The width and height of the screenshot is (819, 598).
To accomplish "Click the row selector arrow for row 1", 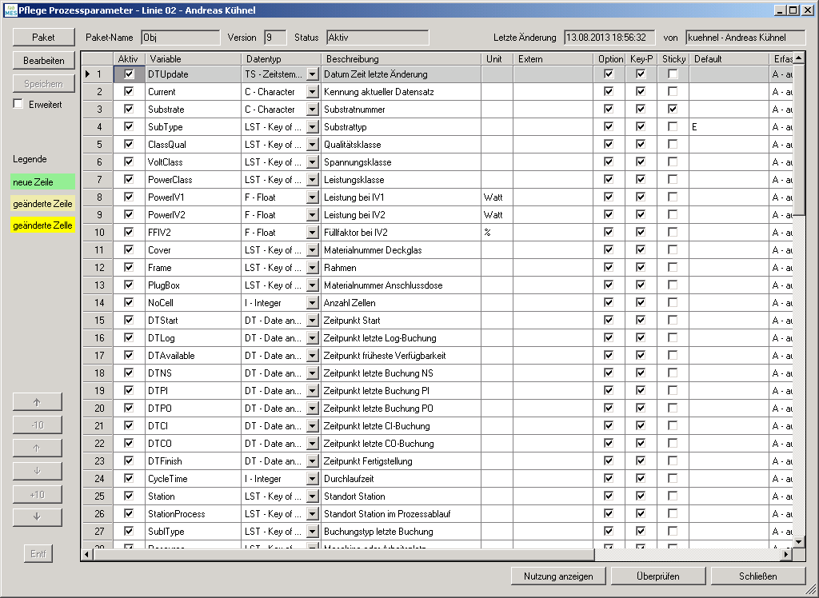I will click(88, 74).
